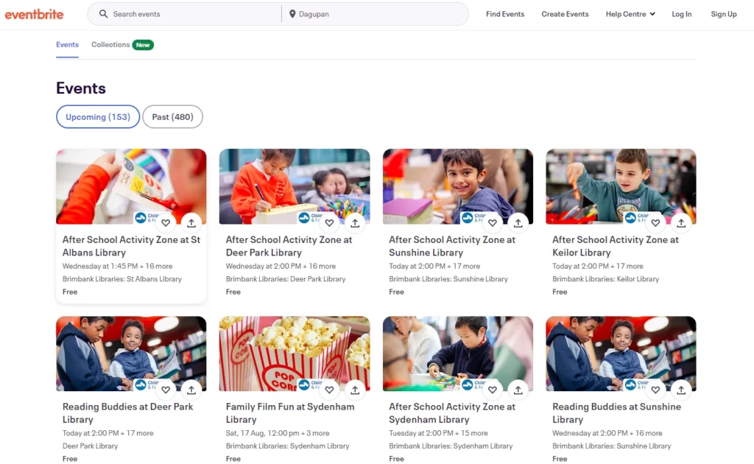Like Reading Buddies at Sunshine Library

click(x=655, y=390)
